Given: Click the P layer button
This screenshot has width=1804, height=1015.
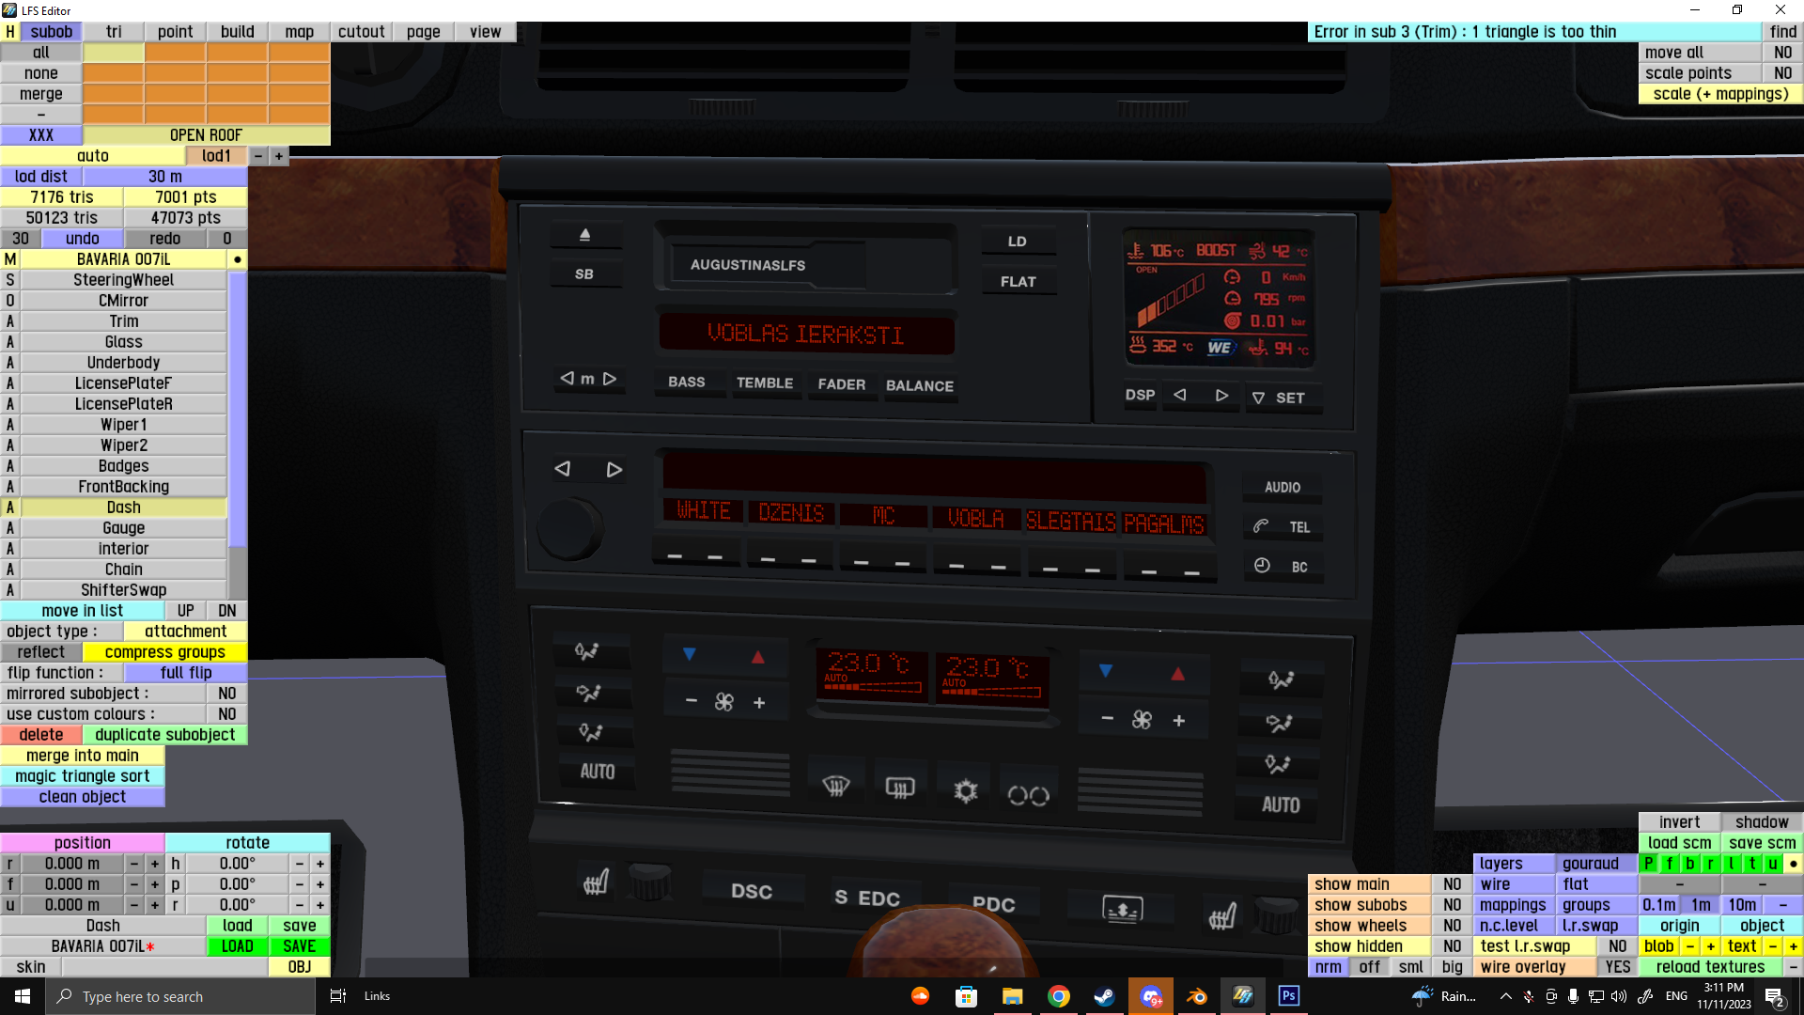Looking at the screenshot, I should 1649,864.
